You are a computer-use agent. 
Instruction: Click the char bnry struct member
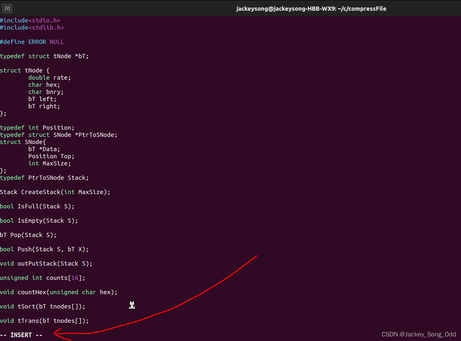(46, 92)
